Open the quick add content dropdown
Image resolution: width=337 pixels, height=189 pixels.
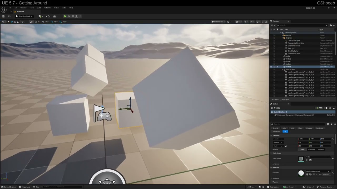[x=40, y=16]
